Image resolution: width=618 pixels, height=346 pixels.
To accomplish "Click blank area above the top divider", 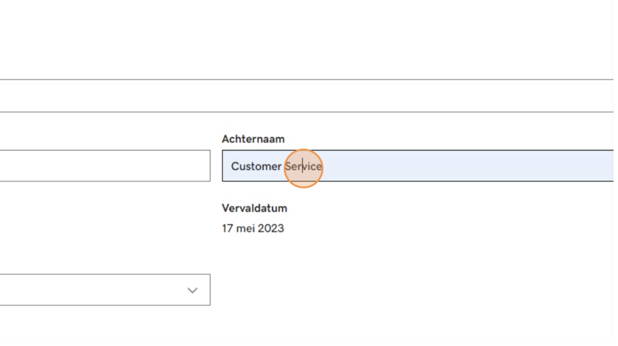I will coord(307,39).
